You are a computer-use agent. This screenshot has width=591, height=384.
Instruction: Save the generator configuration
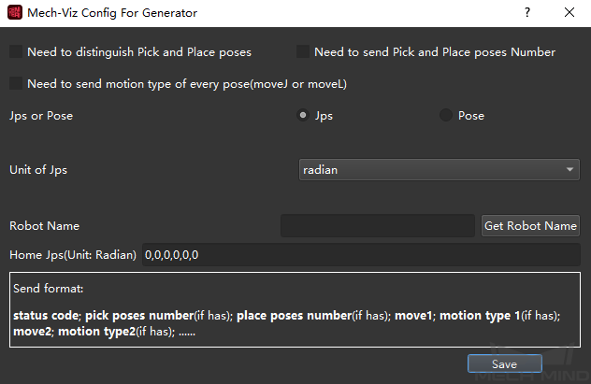click(504, 363)
